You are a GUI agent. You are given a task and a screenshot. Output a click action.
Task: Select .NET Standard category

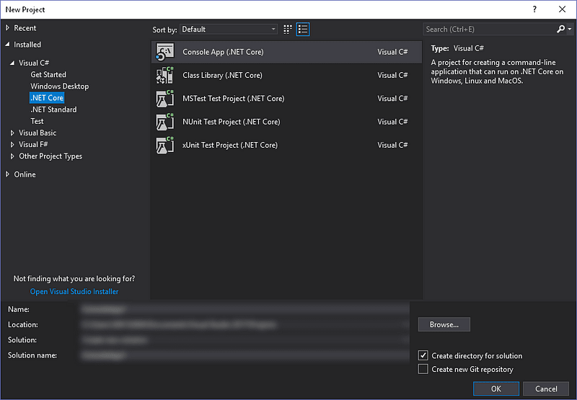pos(53,110)
